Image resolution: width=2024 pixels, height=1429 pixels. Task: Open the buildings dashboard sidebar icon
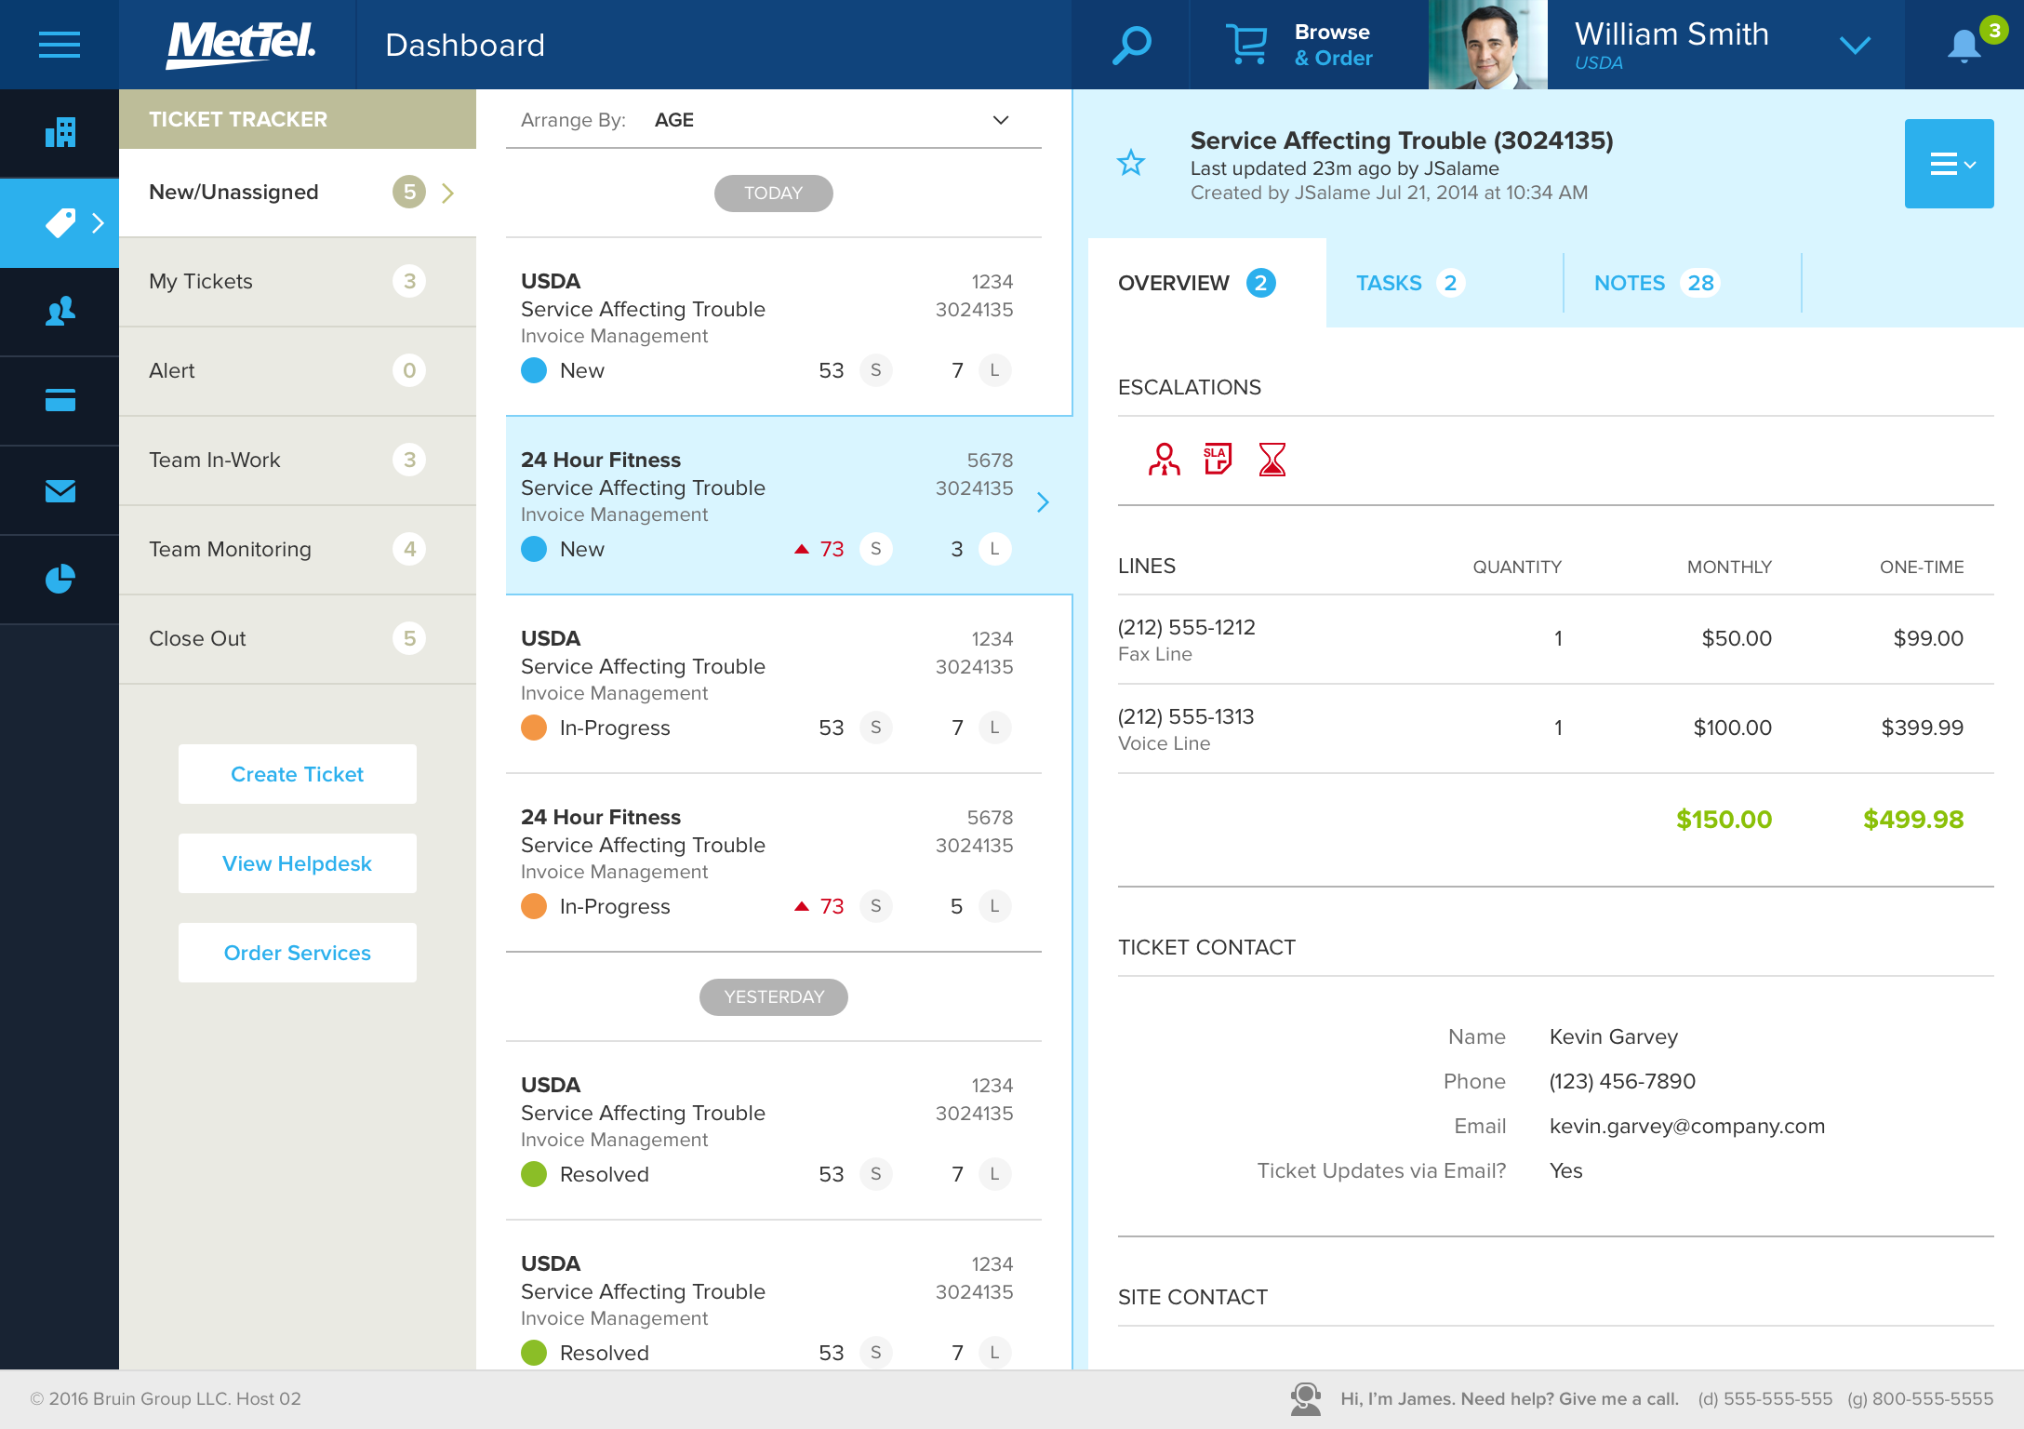tap(60, 133)
